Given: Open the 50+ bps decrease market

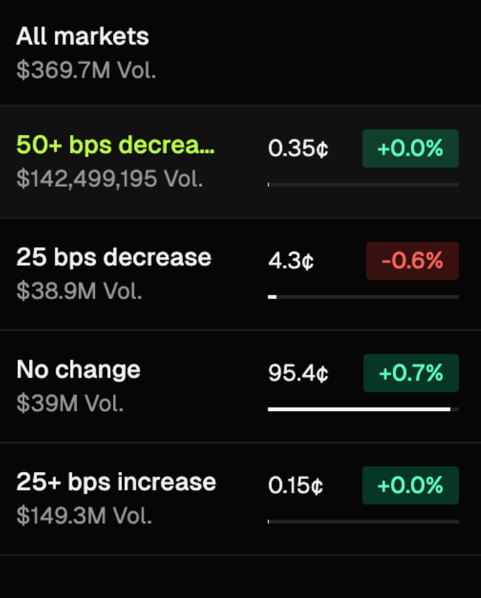Looking at the screenshot, I should pyautogui.click(x=116, y=145).
